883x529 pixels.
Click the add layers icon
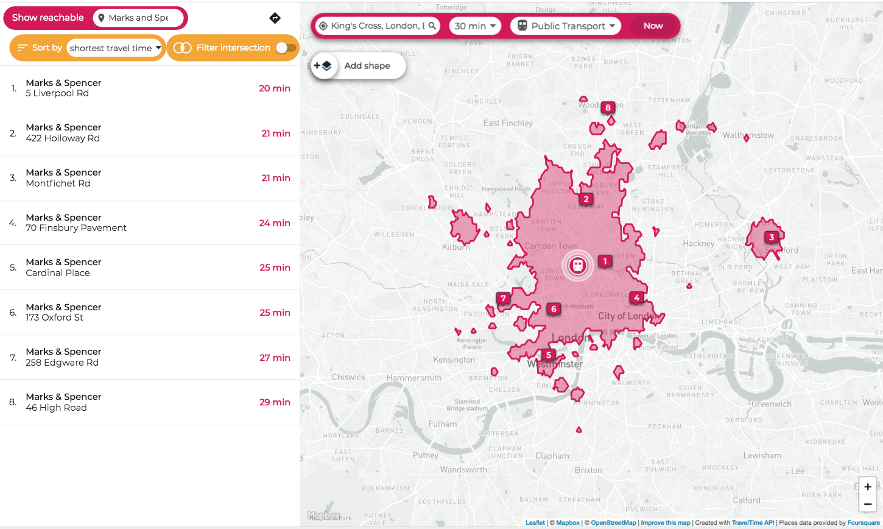(323, 66)
